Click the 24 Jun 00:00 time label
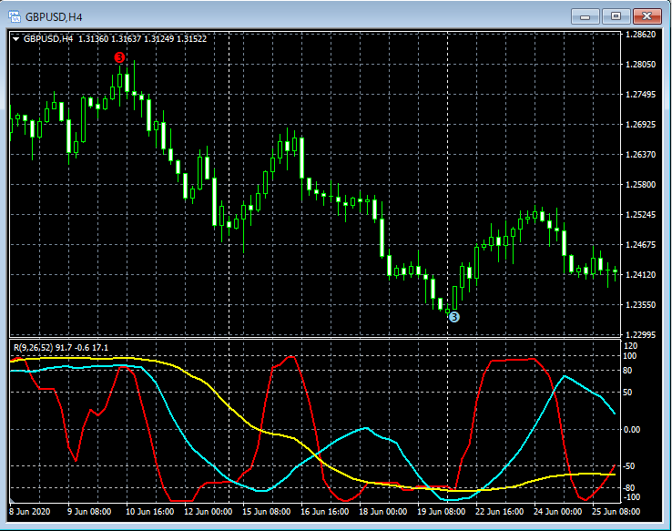Screen dimensions: 672x531 coord(558,512)
